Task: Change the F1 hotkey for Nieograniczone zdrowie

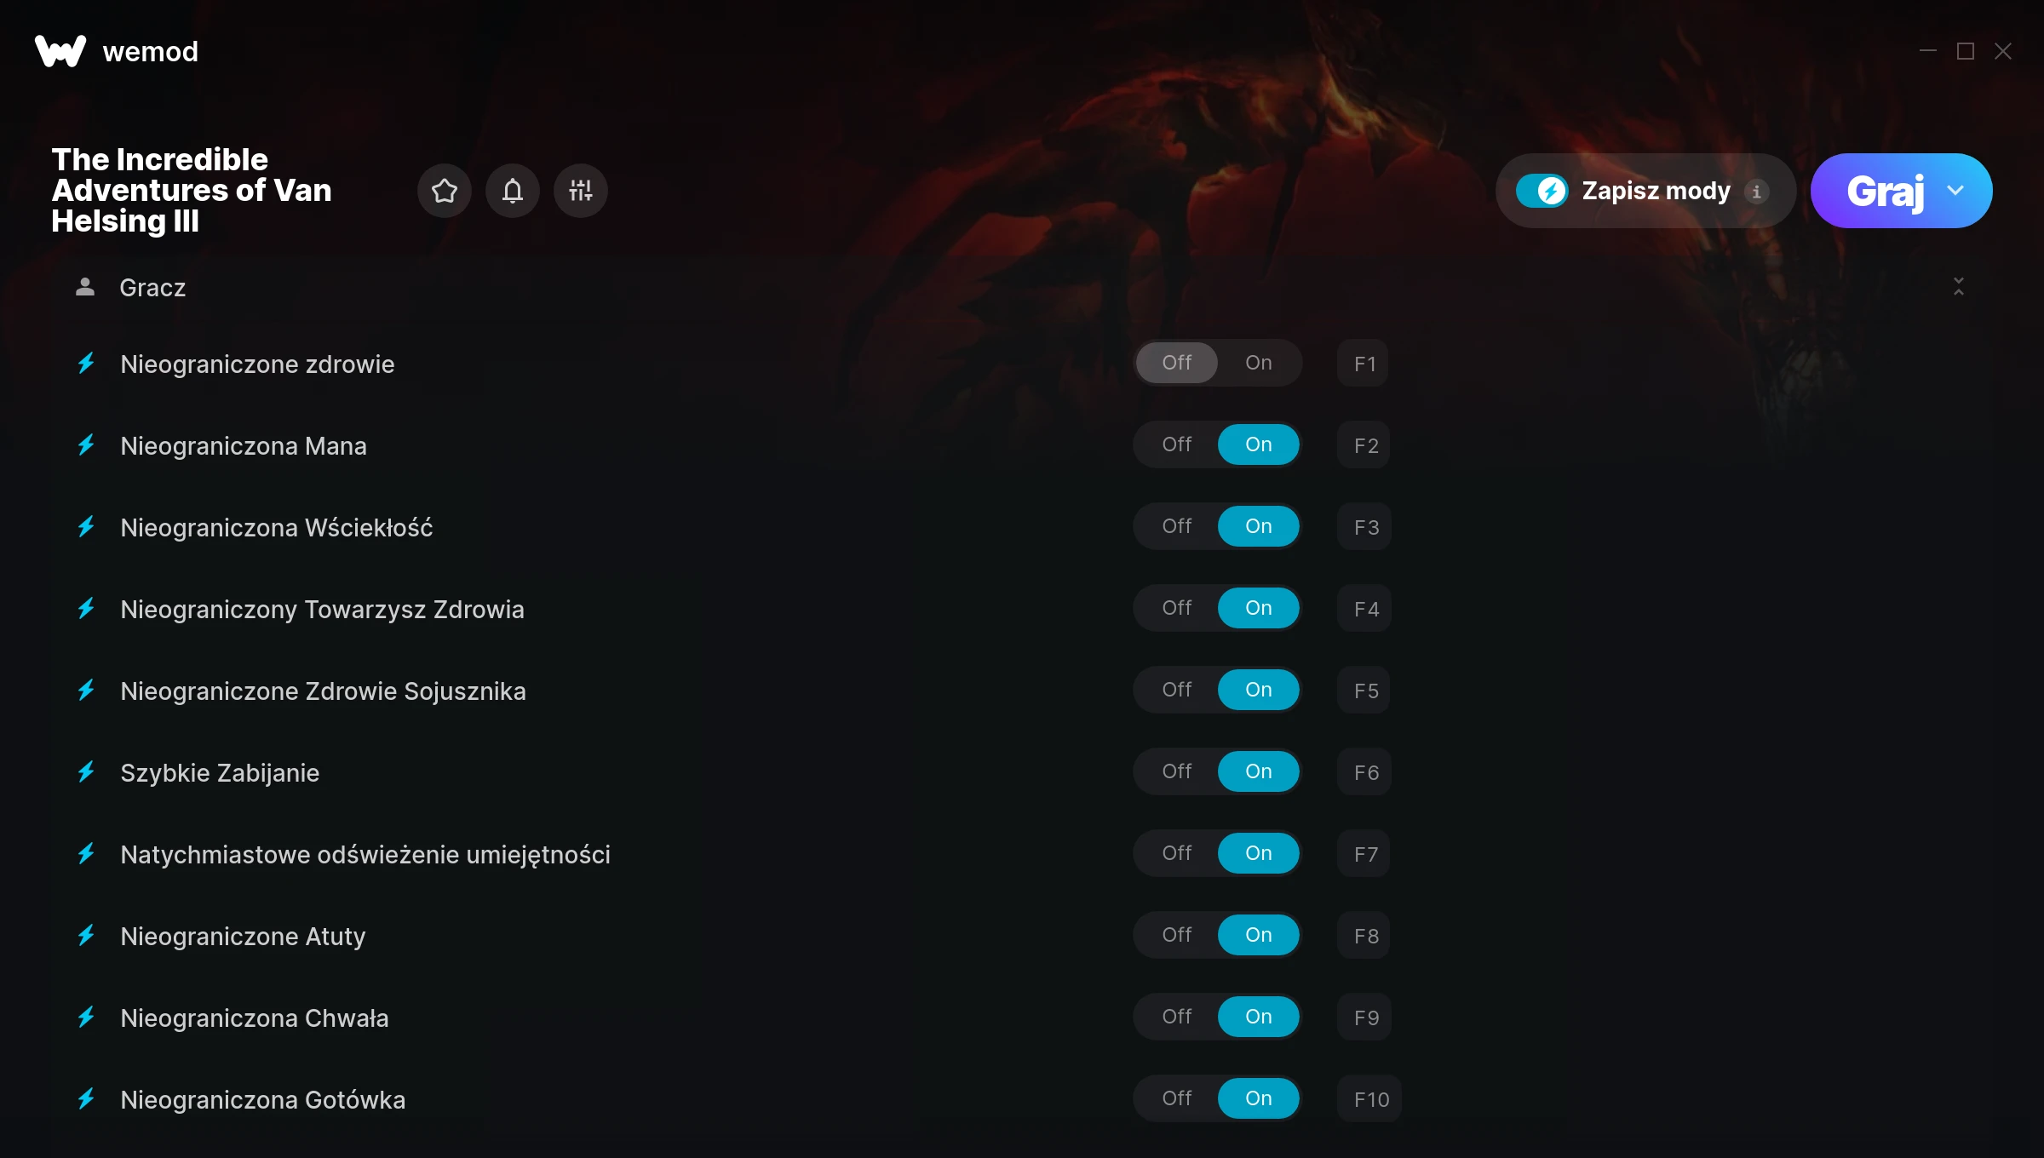Action: 1364,364
